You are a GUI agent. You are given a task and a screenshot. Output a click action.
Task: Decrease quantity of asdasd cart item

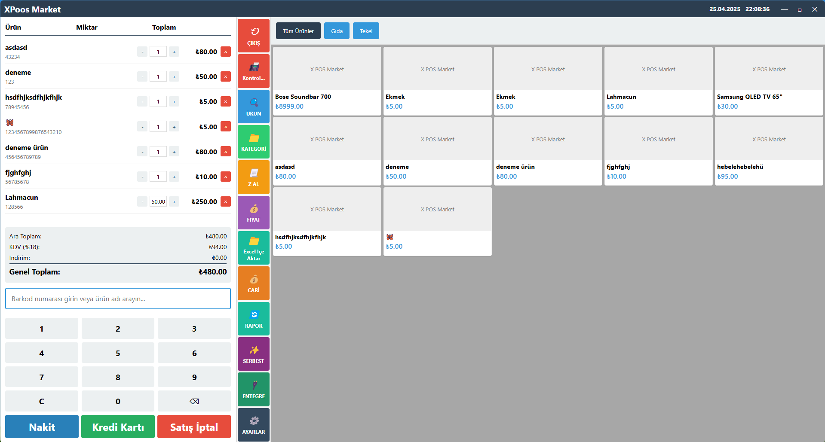(x=142, y=52)
